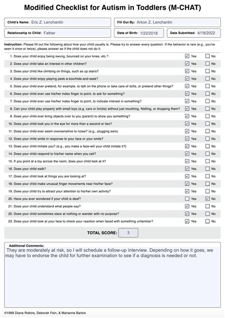Check Yes for question 20 wondered if deaf
Image resolution: width=225 pixels, height=318 pixels.
[187, 199]
